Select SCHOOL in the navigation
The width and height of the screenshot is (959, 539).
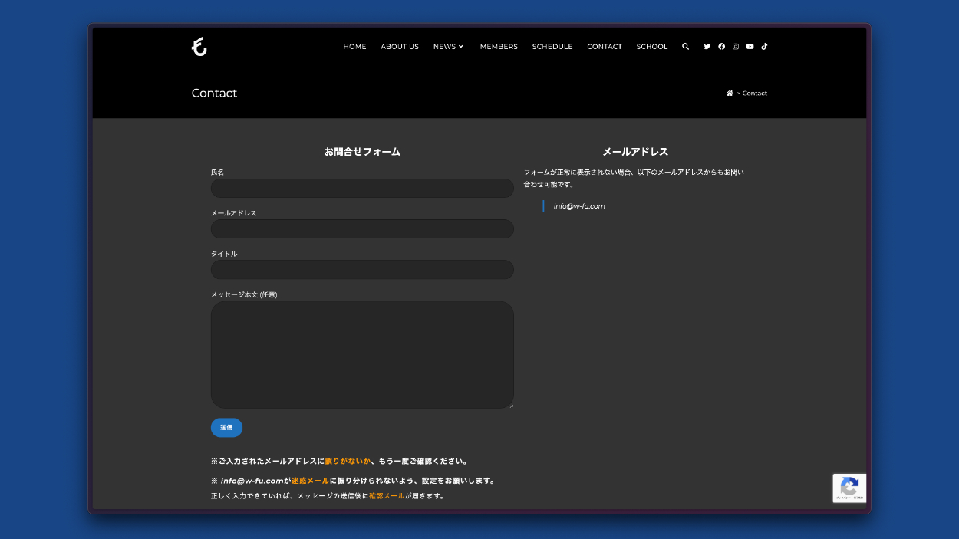pos(651,47)
